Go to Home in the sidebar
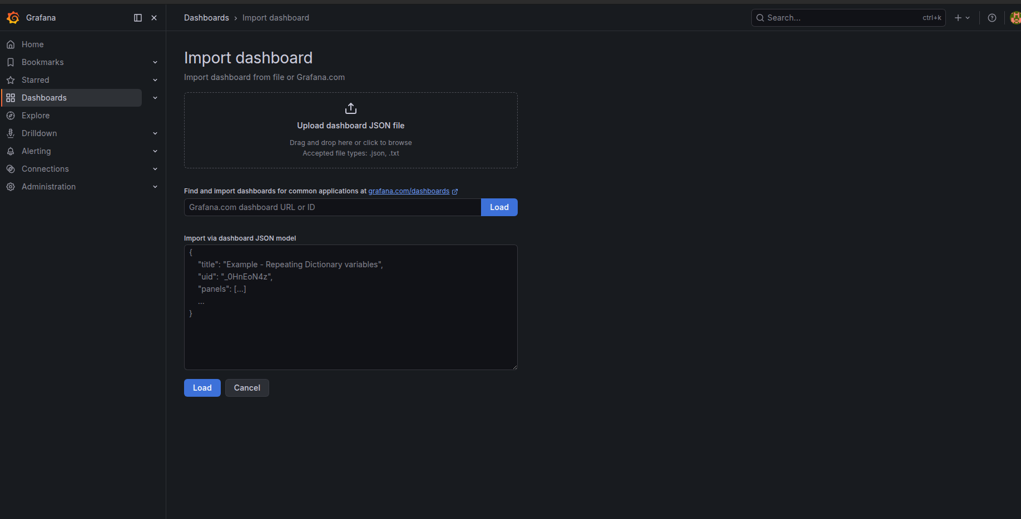 (33, 44)
